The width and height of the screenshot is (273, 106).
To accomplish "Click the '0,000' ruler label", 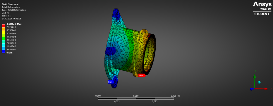I will click(x=98, y=96).
